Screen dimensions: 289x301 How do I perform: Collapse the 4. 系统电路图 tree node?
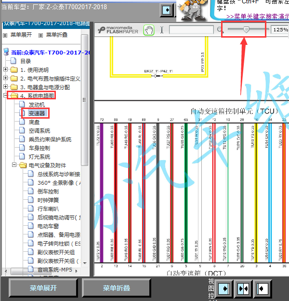[x=5, y=96]
